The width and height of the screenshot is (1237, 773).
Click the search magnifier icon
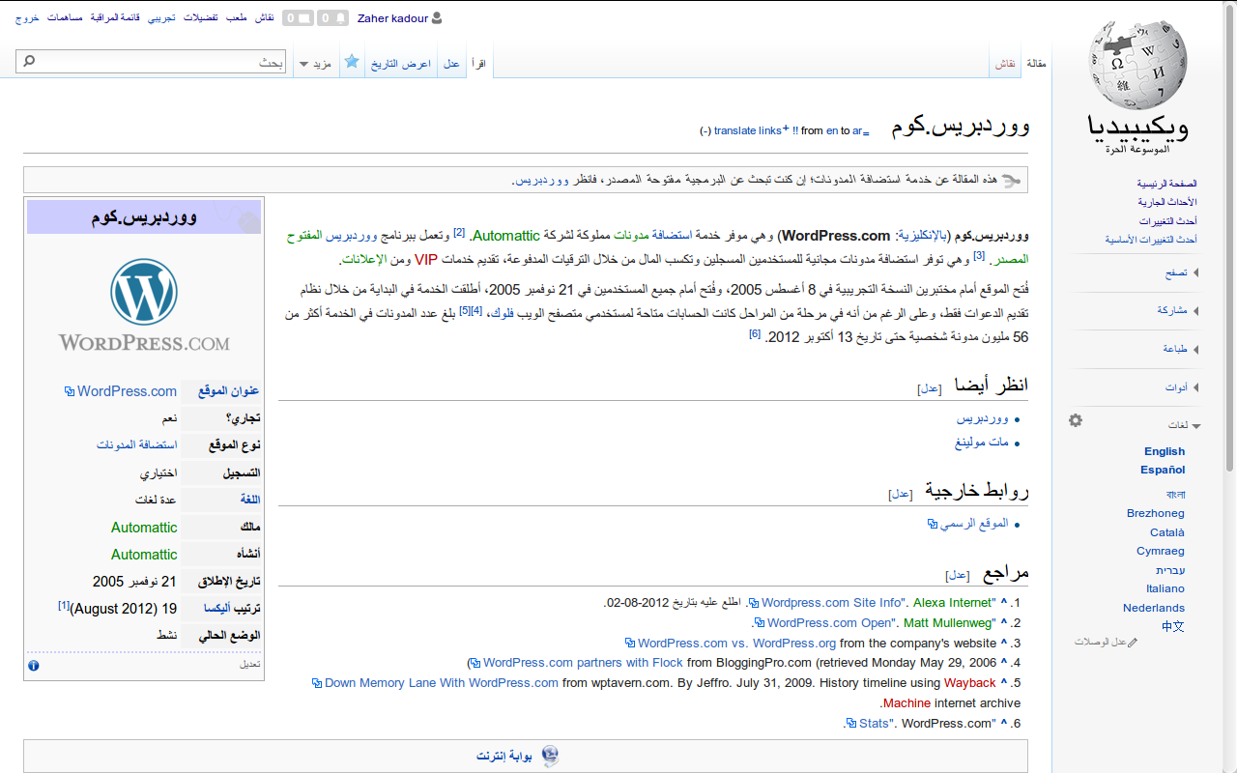[29, 62]
